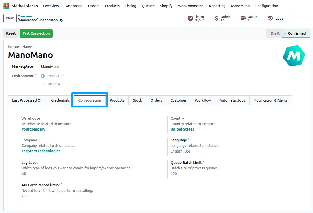Open Queue 1 stat button
The width and height of the screenshot is (313, 213).
tap(252, 18)
